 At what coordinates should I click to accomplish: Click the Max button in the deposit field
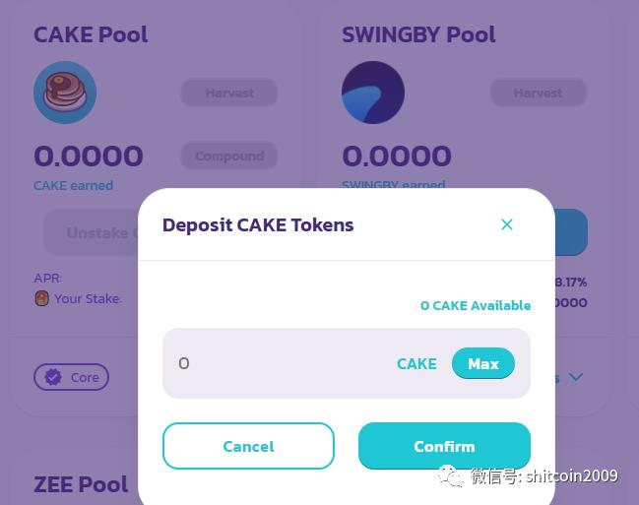pyautogui.click(x=482, y=363)
